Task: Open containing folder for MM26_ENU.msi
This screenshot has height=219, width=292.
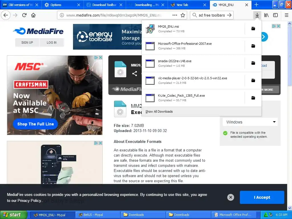Action: point(253,29)
